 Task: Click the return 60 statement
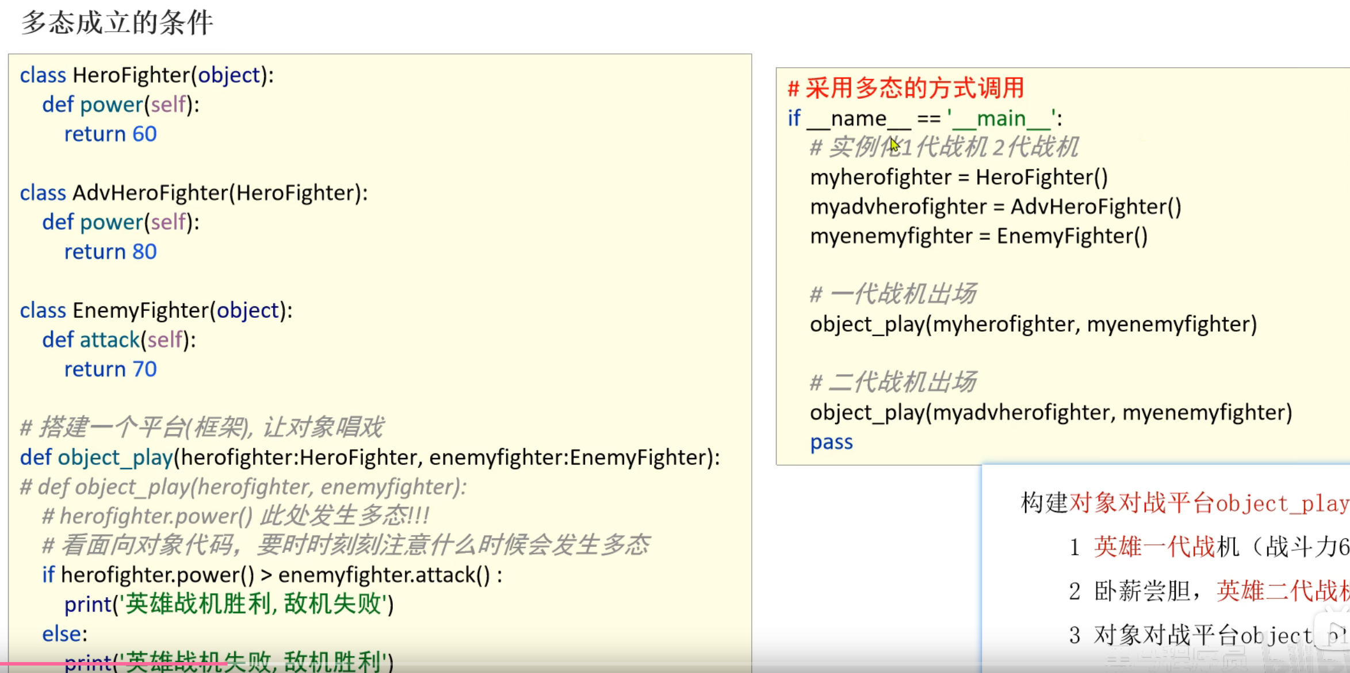110,134
